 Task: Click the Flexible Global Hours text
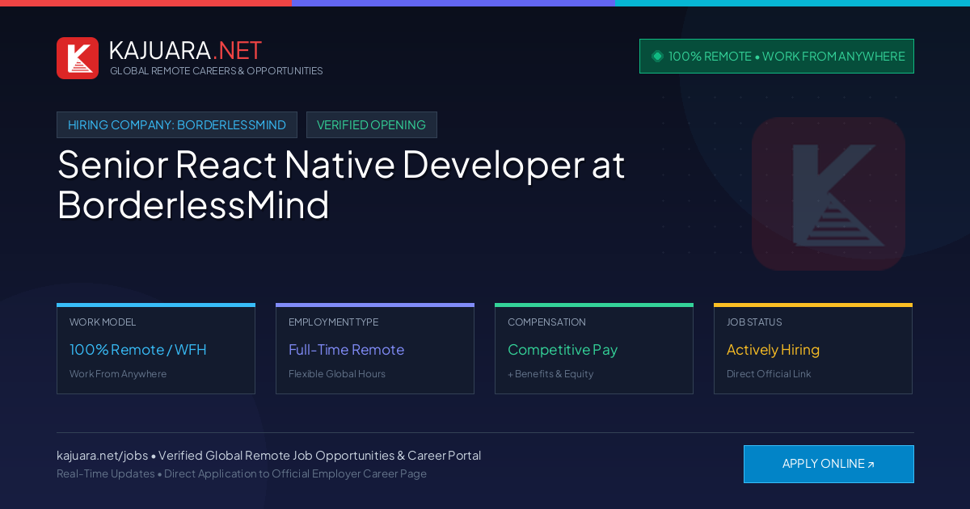[x=337, y=374]
